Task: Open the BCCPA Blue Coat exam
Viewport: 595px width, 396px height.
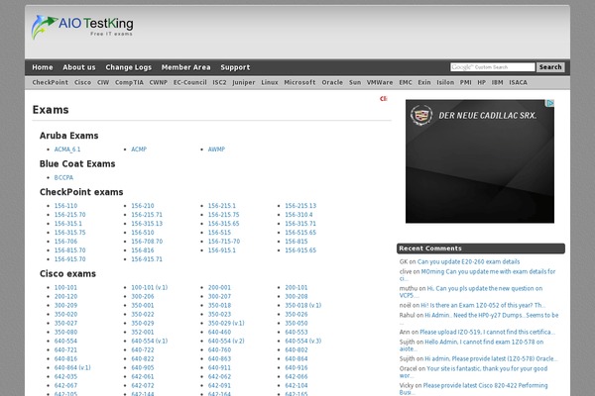Action: click(x=63, y=178)
